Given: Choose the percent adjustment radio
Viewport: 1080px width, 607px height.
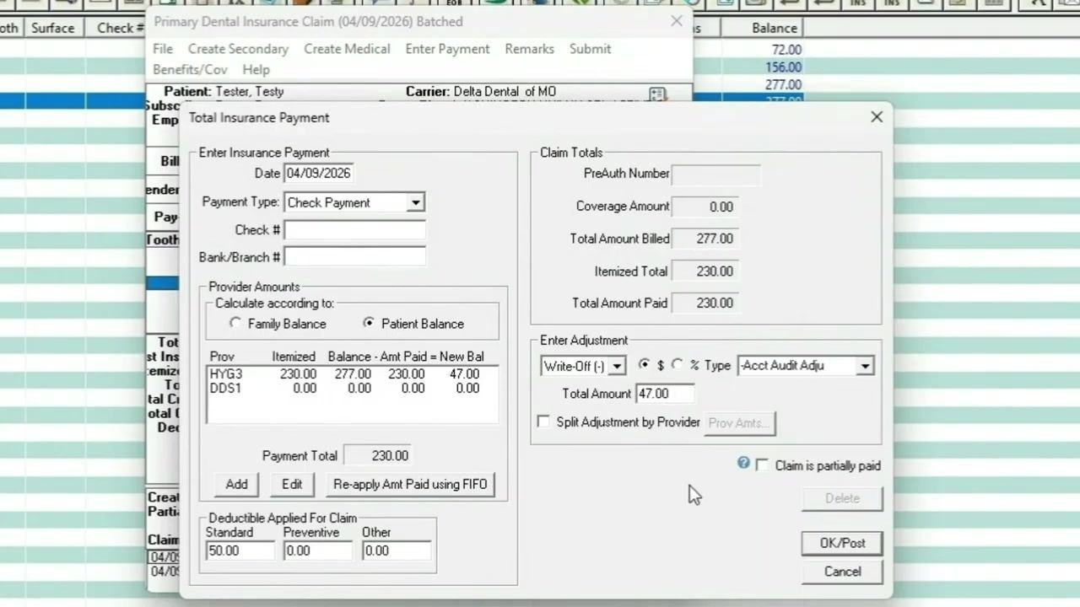Looking at the screenshot, I should point(677,364).
